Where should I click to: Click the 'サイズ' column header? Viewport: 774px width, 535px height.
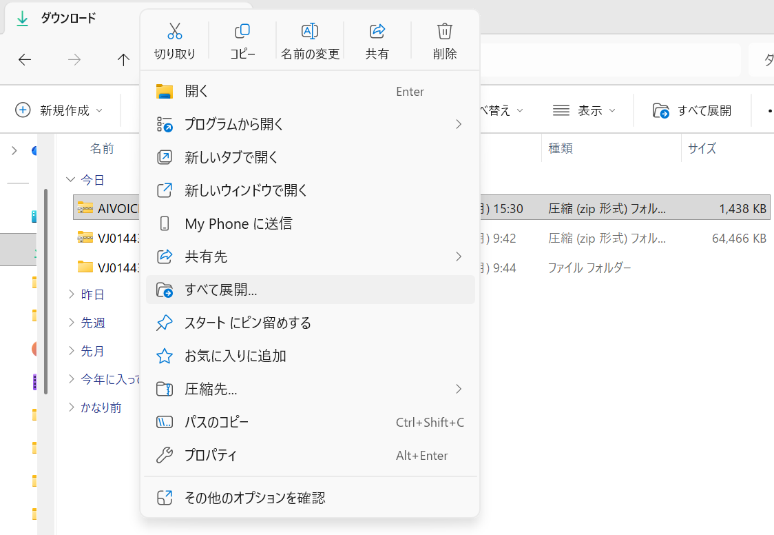click(x=702, y=148)
